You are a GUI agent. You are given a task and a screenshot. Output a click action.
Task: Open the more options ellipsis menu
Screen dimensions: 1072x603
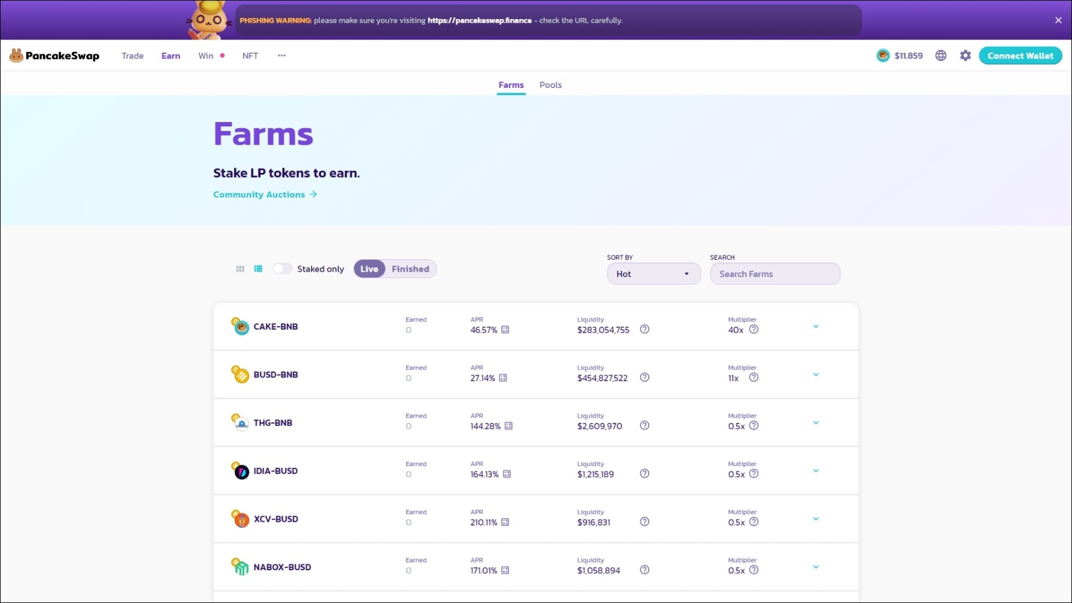click(281, 56)
